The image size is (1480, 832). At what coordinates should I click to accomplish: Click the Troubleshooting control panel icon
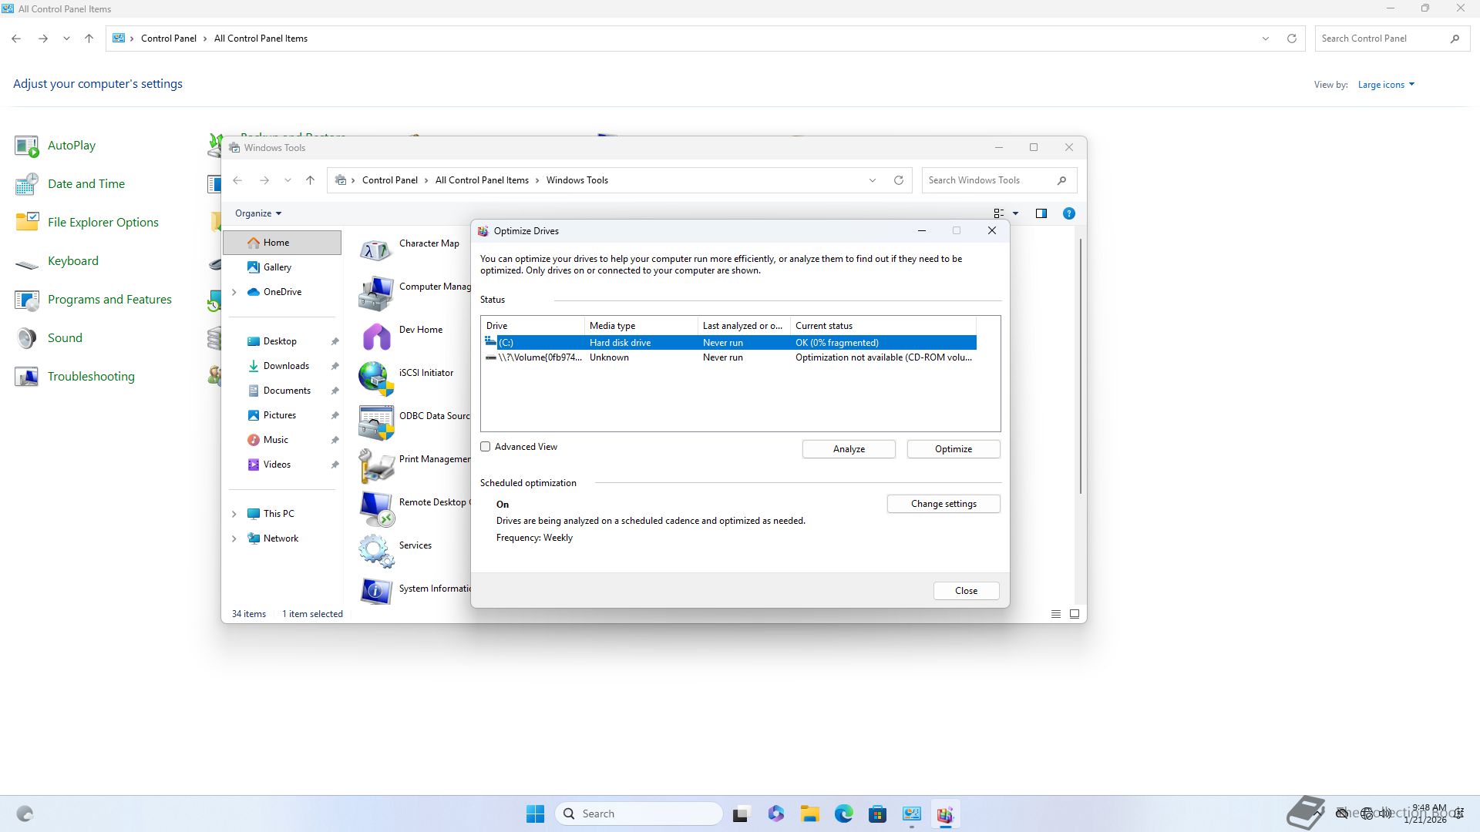click(26, 377)
